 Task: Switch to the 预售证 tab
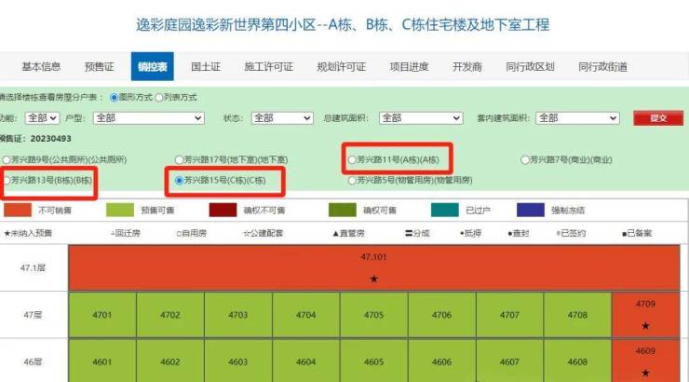click(99, 67)
